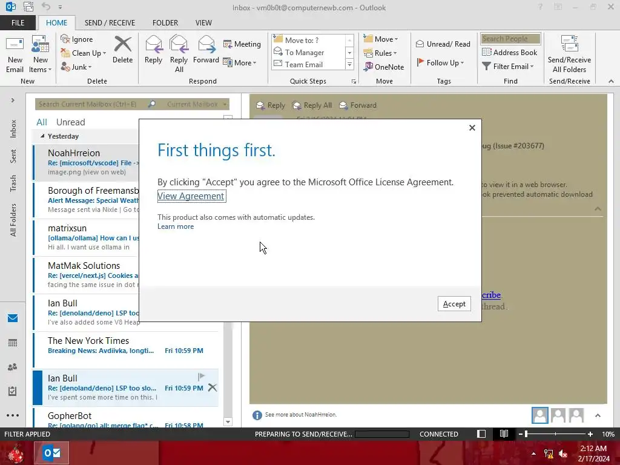This screenshot has width=620, height=465.
Task: Zoom out with the minus button
Action: coord(521,434)
